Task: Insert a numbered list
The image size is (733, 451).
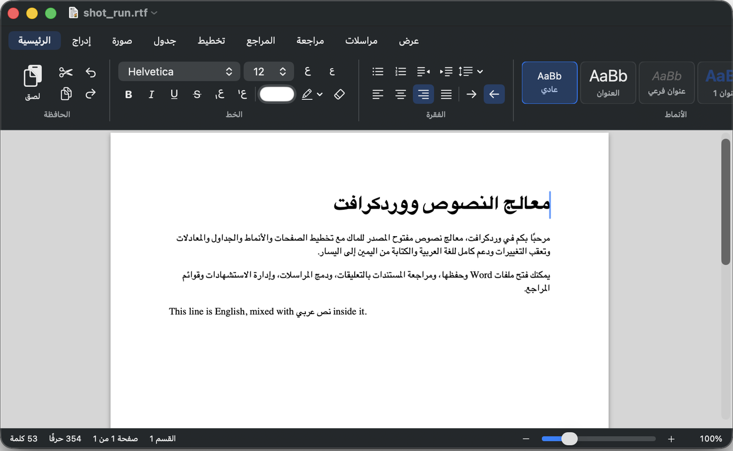Action: (401, 72)
